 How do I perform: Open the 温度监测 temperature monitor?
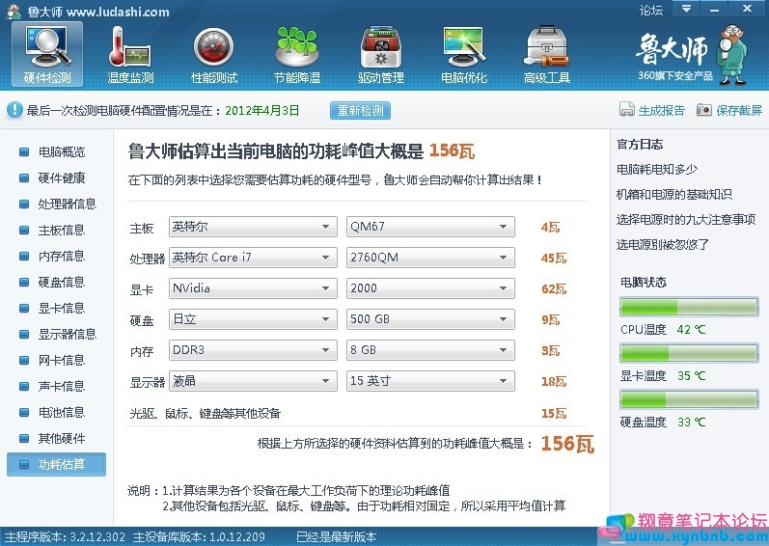point(130,54)
